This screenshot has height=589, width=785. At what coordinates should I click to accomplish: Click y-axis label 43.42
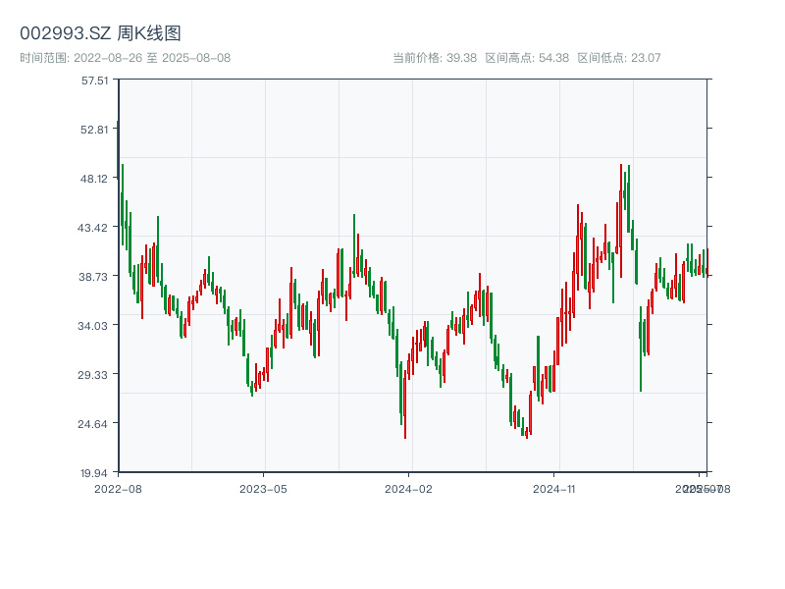[x=93, y=228]
